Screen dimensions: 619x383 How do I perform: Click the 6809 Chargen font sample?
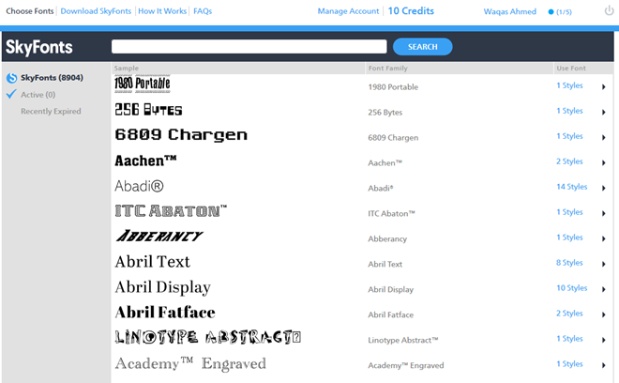pyautogui.click(x=181, y=135)
